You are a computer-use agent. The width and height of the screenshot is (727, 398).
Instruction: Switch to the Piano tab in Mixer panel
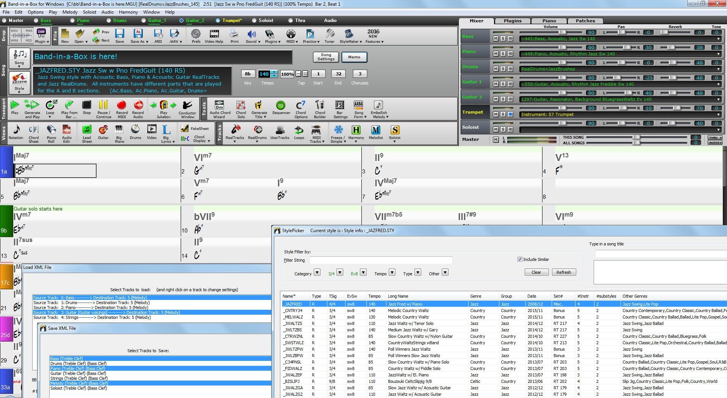(x=549, y=21)
